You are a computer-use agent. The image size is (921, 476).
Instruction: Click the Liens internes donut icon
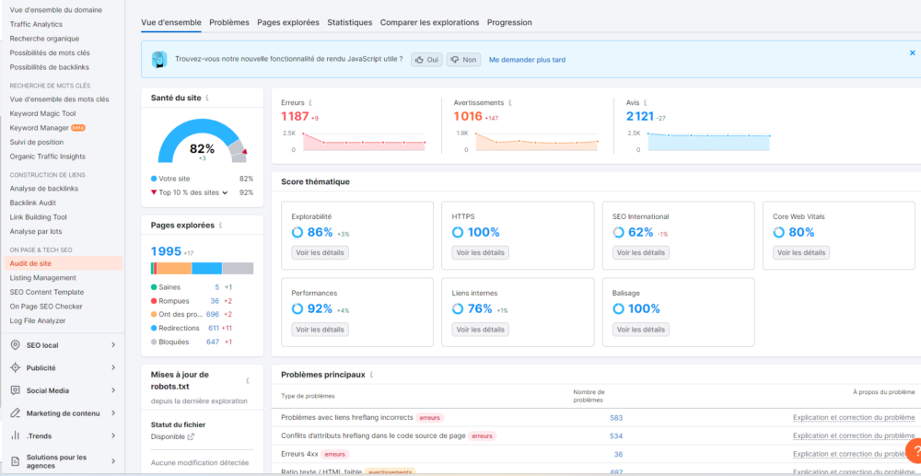[458, 308]
